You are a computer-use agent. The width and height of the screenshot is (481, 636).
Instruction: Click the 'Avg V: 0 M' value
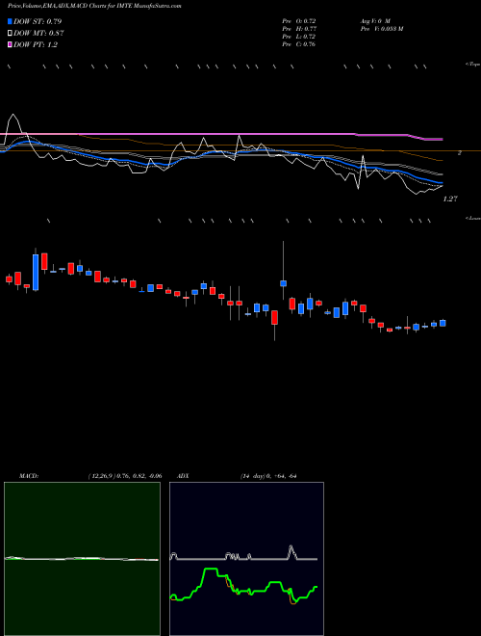click(x=374, y=20)
